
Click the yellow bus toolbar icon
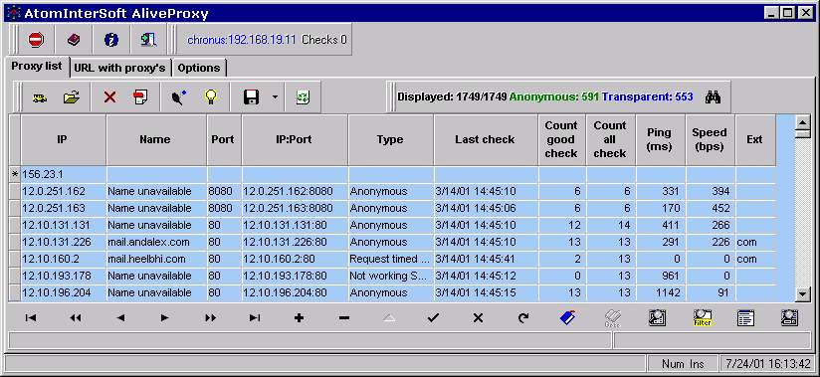point(39,96)
